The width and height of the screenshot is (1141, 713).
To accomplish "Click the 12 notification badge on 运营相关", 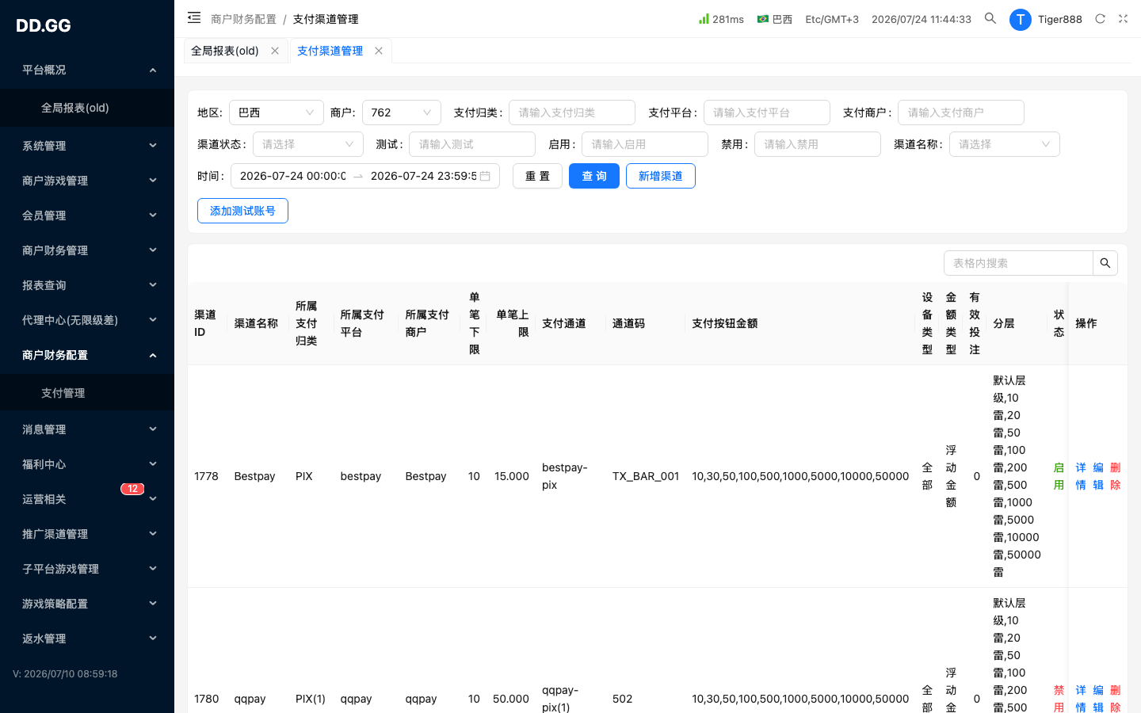I will coord(132,489).
